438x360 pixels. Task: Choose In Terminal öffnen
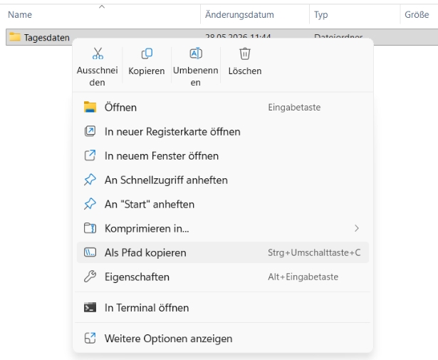(x=223, y=308)
